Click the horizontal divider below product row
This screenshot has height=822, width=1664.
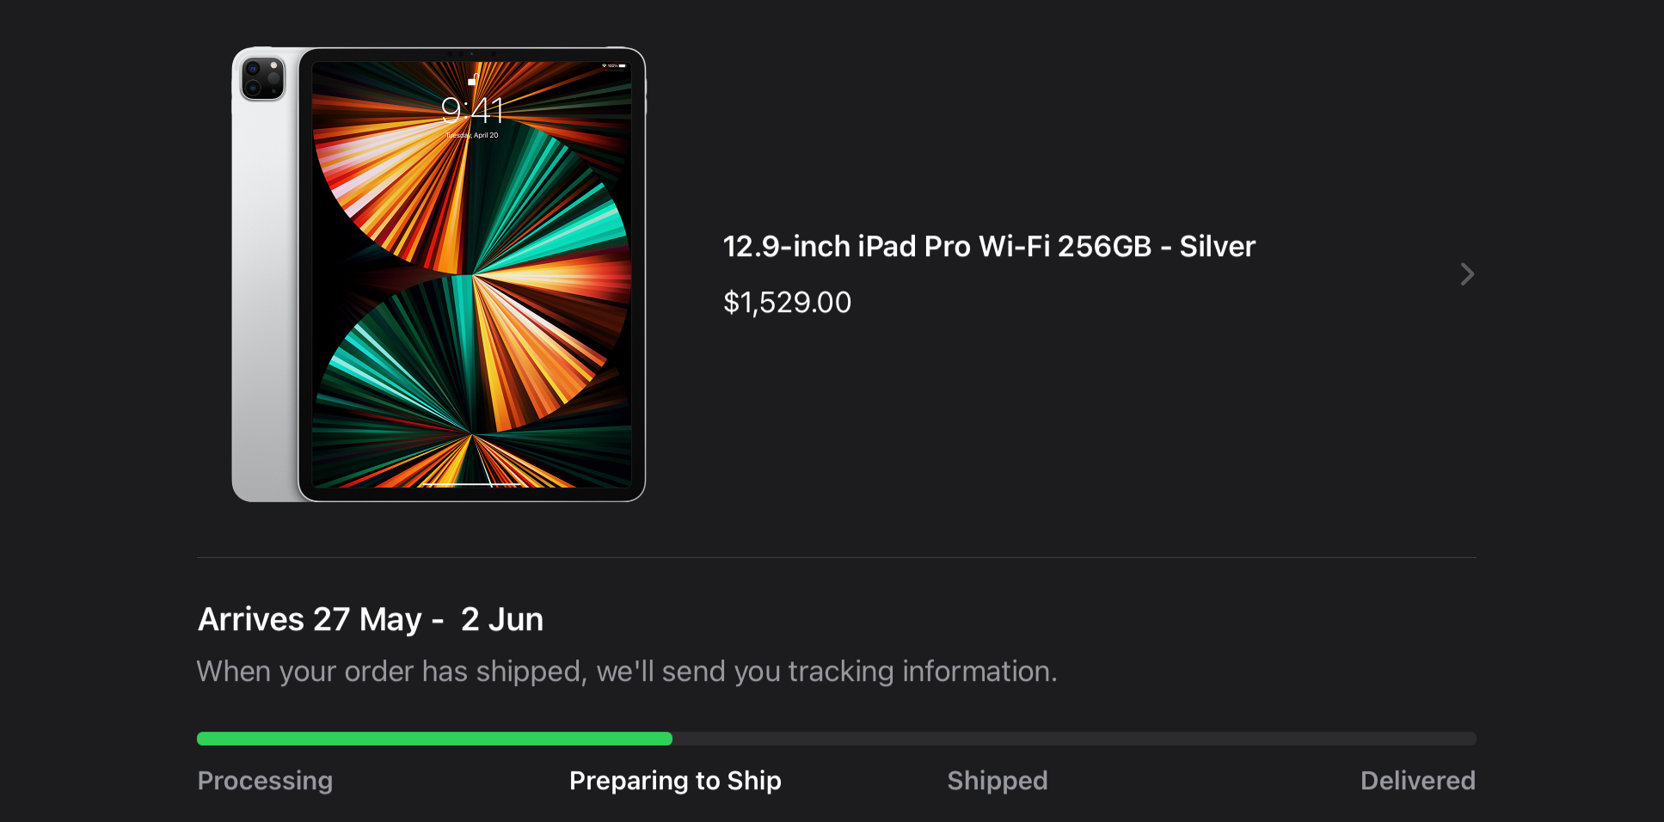tap(836, 558)
